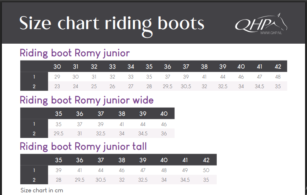Select size 30 header in Romy junior table
The image size is (307, 195).
(x=57, y=67)
